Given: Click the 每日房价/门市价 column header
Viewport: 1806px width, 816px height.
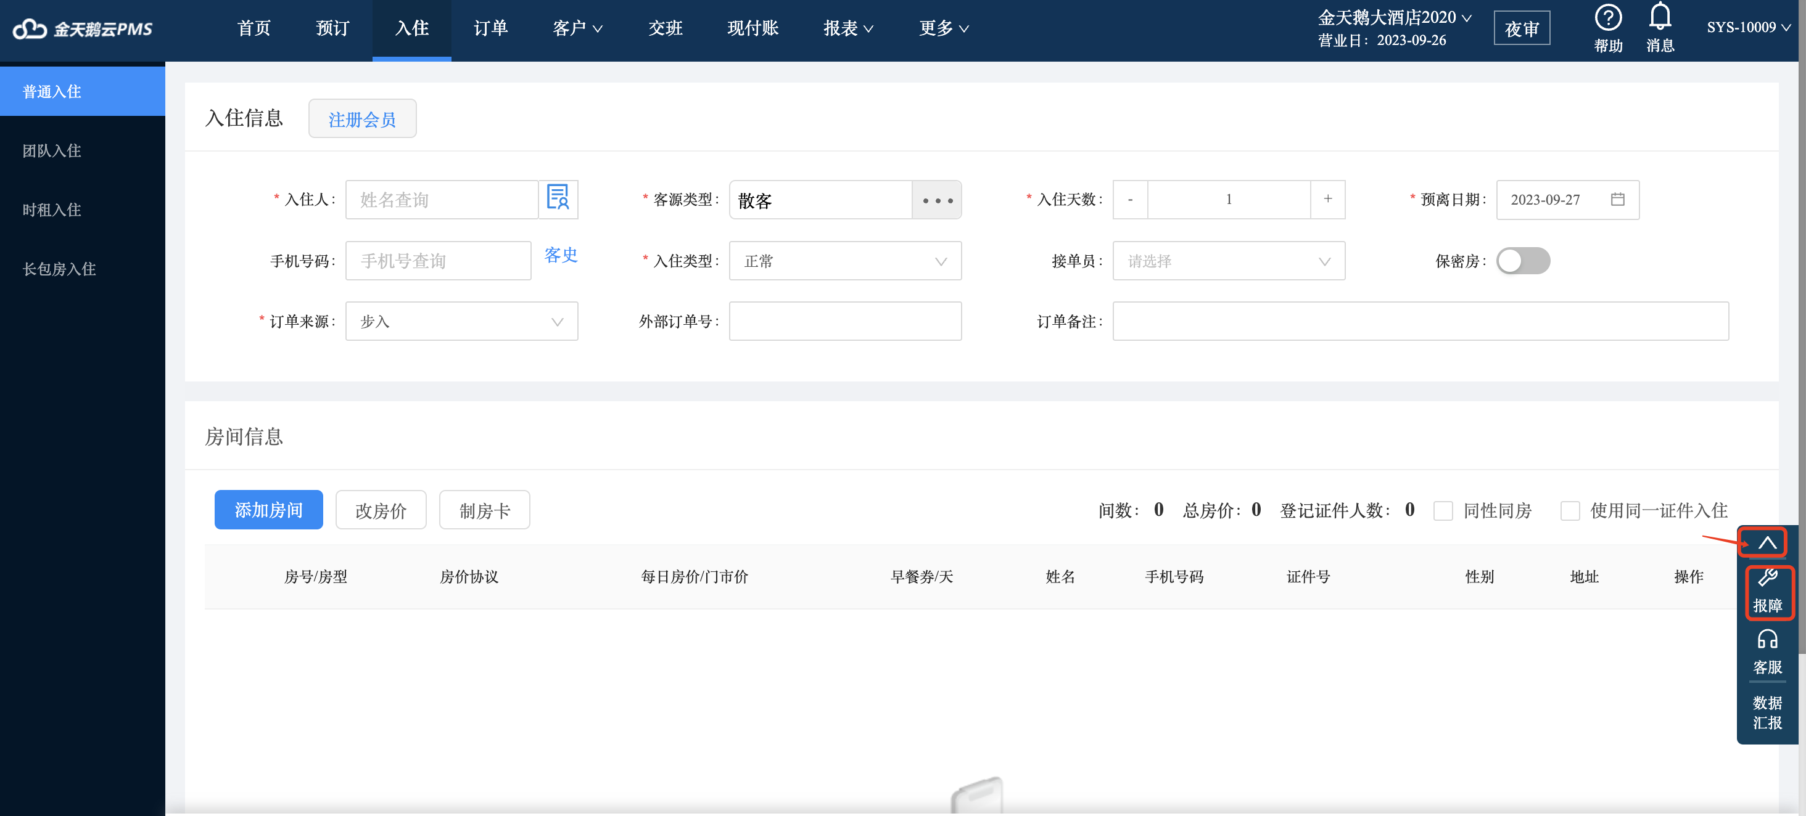Looking at the screenshot, I should [694, 576].
